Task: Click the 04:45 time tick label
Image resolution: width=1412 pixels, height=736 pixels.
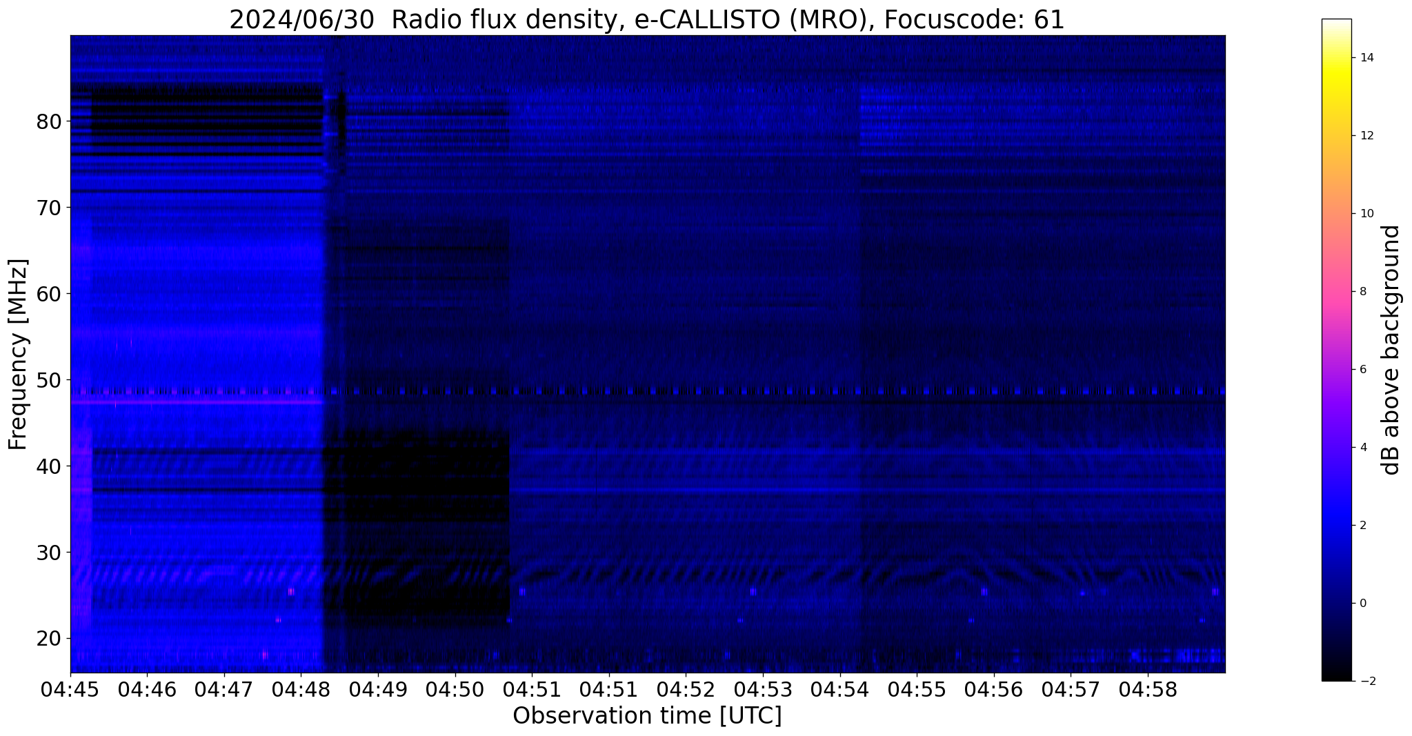Action: pos(70,690)
